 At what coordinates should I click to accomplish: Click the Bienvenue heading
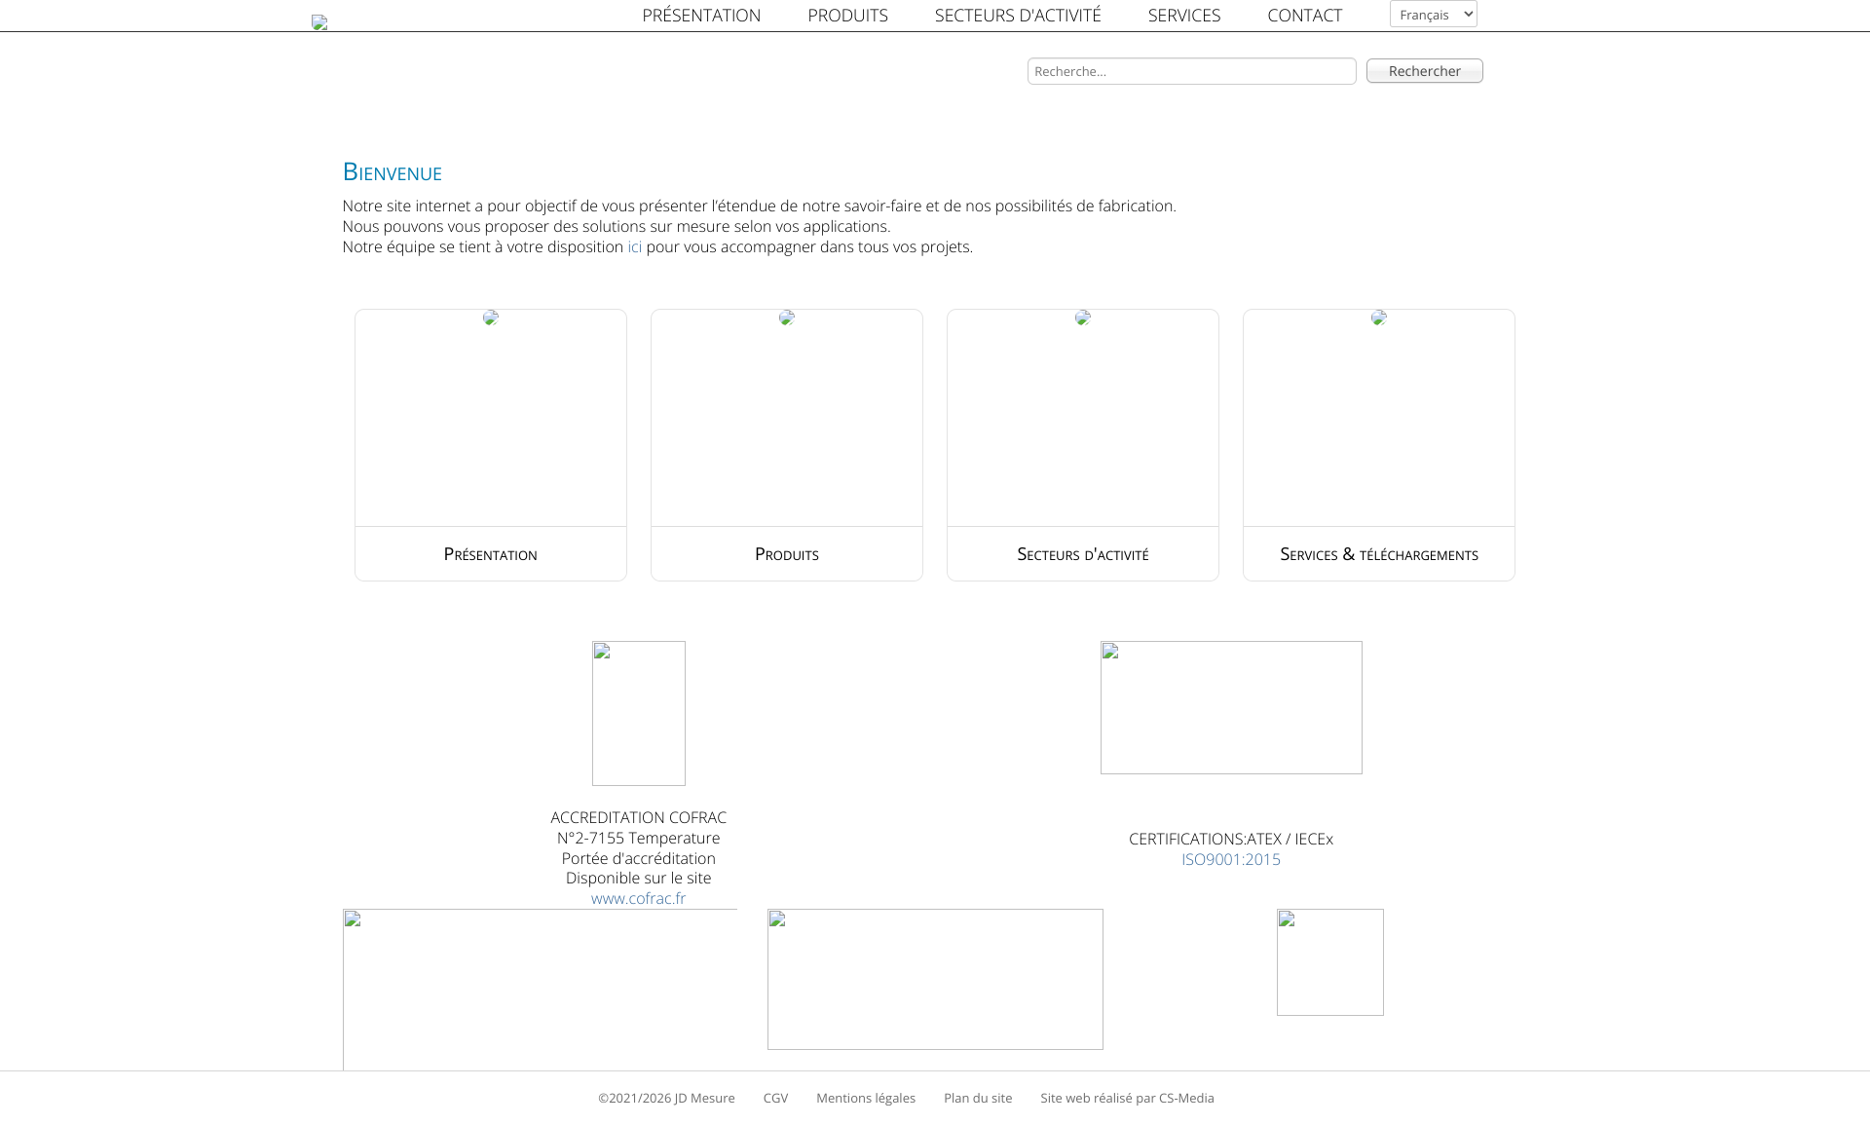click(393, 171)
